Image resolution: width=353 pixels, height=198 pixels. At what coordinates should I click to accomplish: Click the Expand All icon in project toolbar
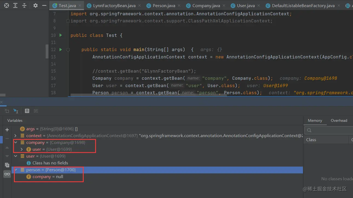point(15,5)
